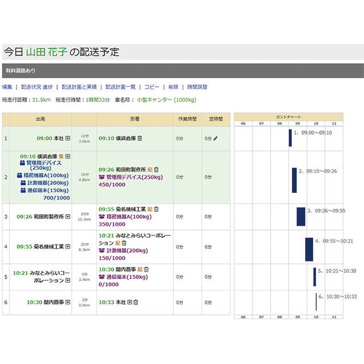
Task: Click the 集 pickup icon in row 2
Action: coord(61,157)
